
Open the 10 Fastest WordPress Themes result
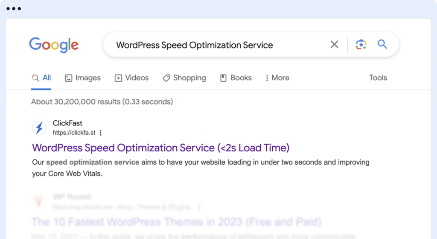pyautogui.click(x=176, y=222)
